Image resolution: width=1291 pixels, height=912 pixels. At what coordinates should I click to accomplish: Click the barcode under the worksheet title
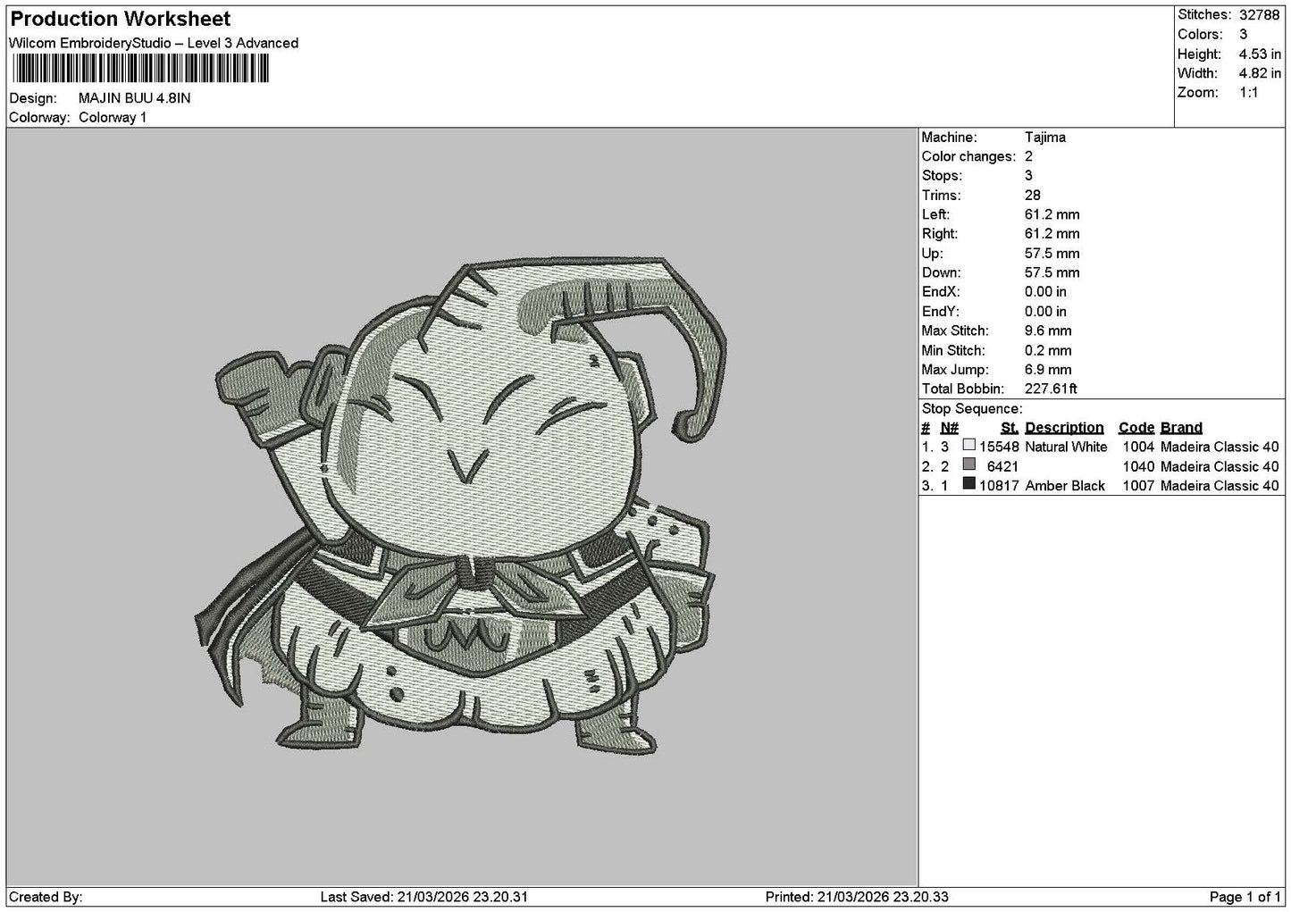(x=139, y=68)
